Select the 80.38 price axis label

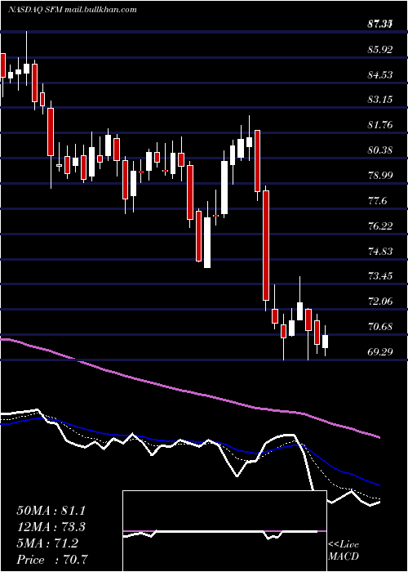pyautogui.click(x=380, y=150)
